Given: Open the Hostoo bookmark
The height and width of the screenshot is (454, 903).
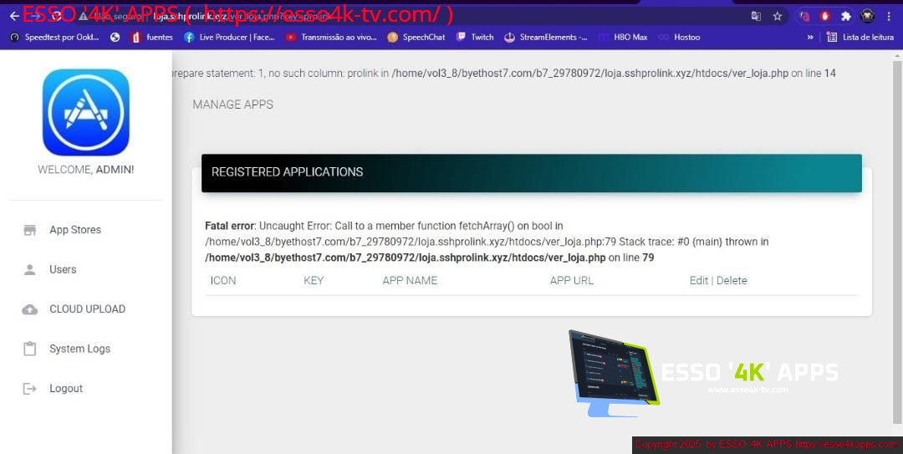Looking at the screenshot, I should pyautogui.click(x=680, y=37).
